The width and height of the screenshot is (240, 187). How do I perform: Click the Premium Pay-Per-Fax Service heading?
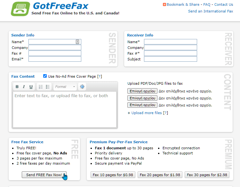119,142
